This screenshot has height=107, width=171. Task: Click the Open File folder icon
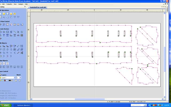4,14
